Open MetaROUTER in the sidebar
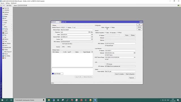 (8, 48)
